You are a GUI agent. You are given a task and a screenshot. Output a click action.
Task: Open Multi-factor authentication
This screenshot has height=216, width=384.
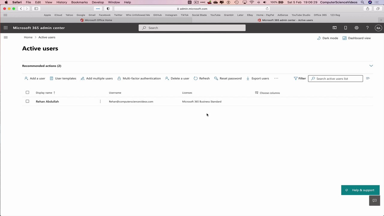pyautogui.click(x=139, y=79)
